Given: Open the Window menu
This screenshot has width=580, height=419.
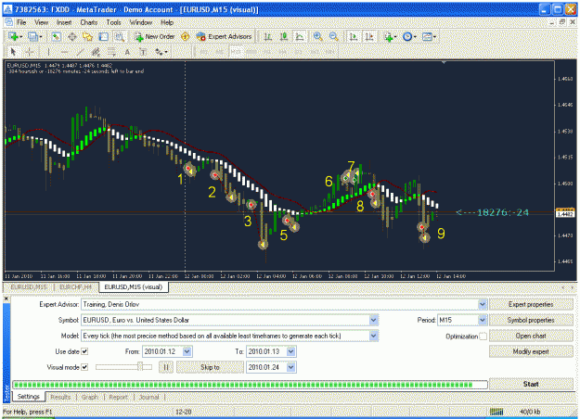Looking at the screenshot, I should [x=141, y=22].
